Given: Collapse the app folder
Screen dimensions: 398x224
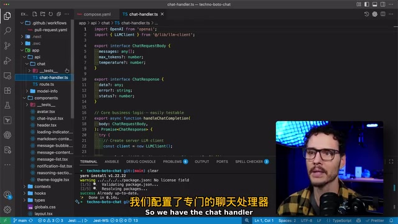Looking at the screenshot, I should coord(22,50).
